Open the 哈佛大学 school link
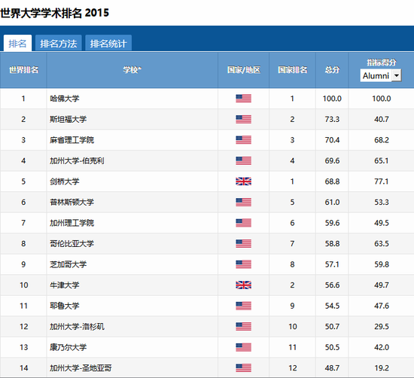The image size is (414, 378). (x=65, y=99)
